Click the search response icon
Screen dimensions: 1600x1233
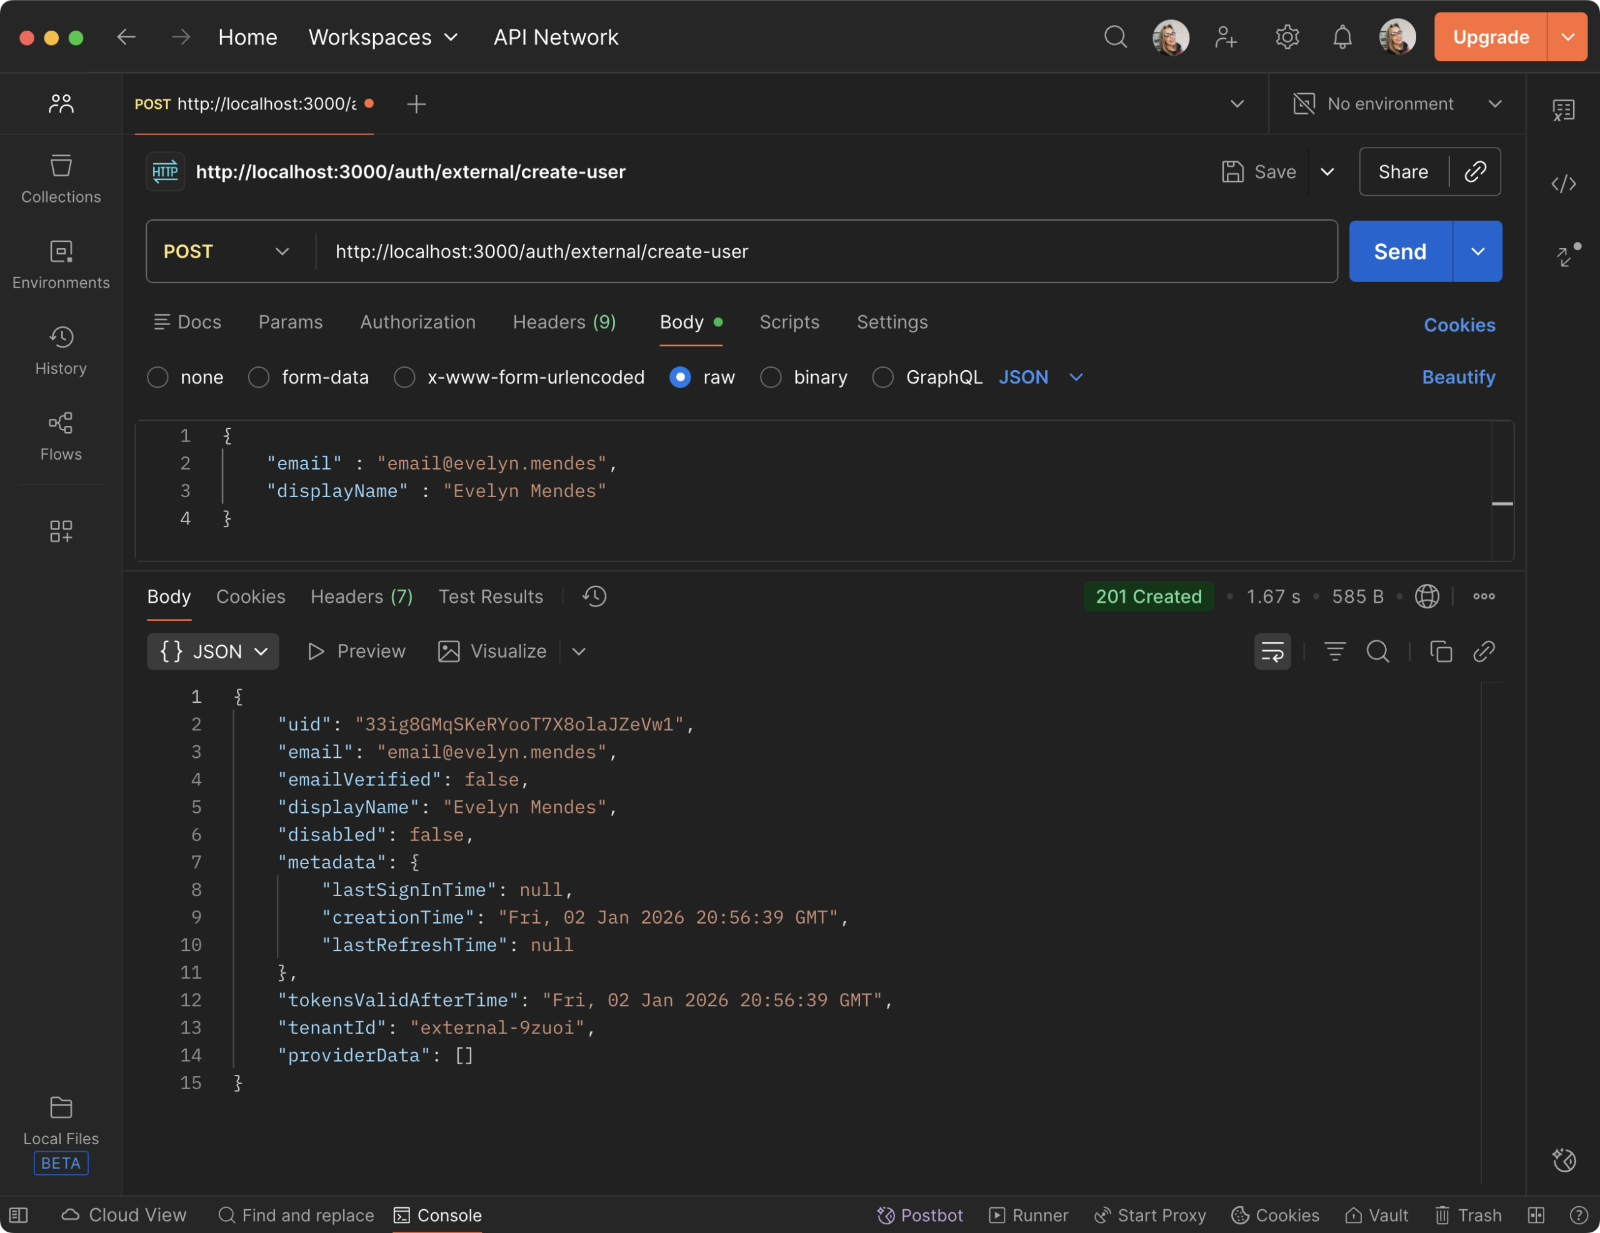point(1377,651)
